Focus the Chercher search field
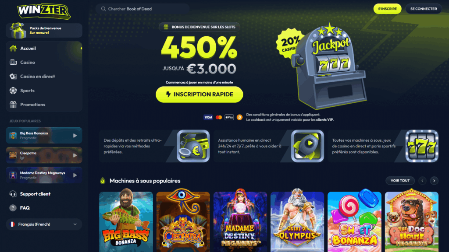This screenshot has width=449, height=252. tap(143, 9)
